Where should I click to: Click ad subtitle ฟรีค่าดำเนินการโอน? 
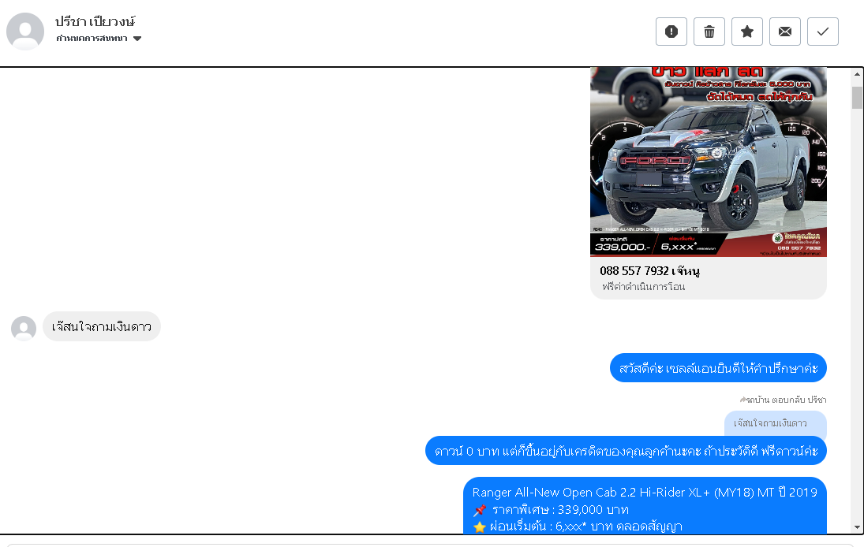[x=644, y=287]
